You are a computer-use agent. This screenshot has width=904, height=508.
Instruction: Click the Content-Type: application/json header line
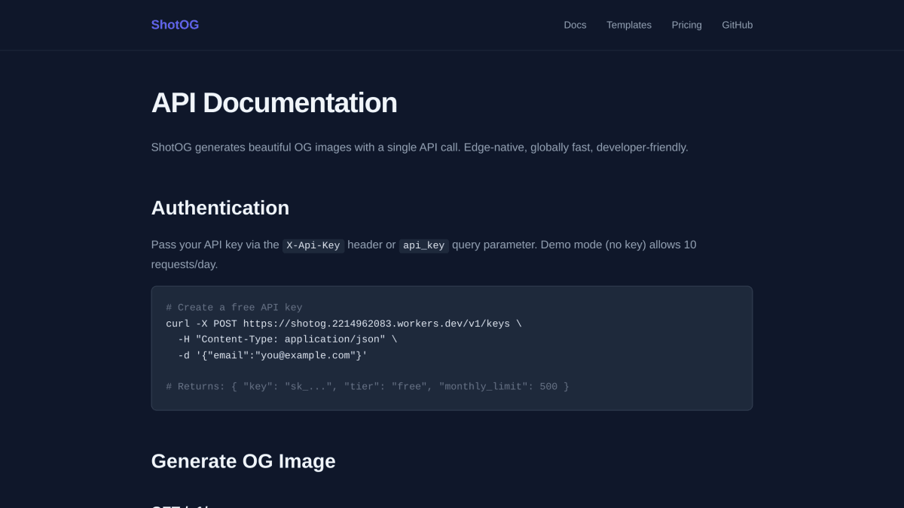[x=287, y=339]
